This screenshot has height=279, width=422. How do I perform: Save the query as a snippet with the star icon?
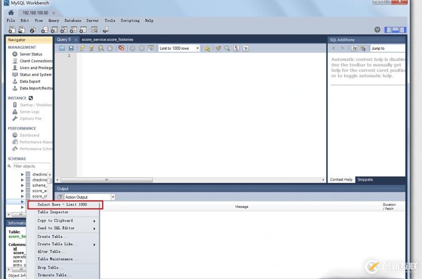(207, 49)
